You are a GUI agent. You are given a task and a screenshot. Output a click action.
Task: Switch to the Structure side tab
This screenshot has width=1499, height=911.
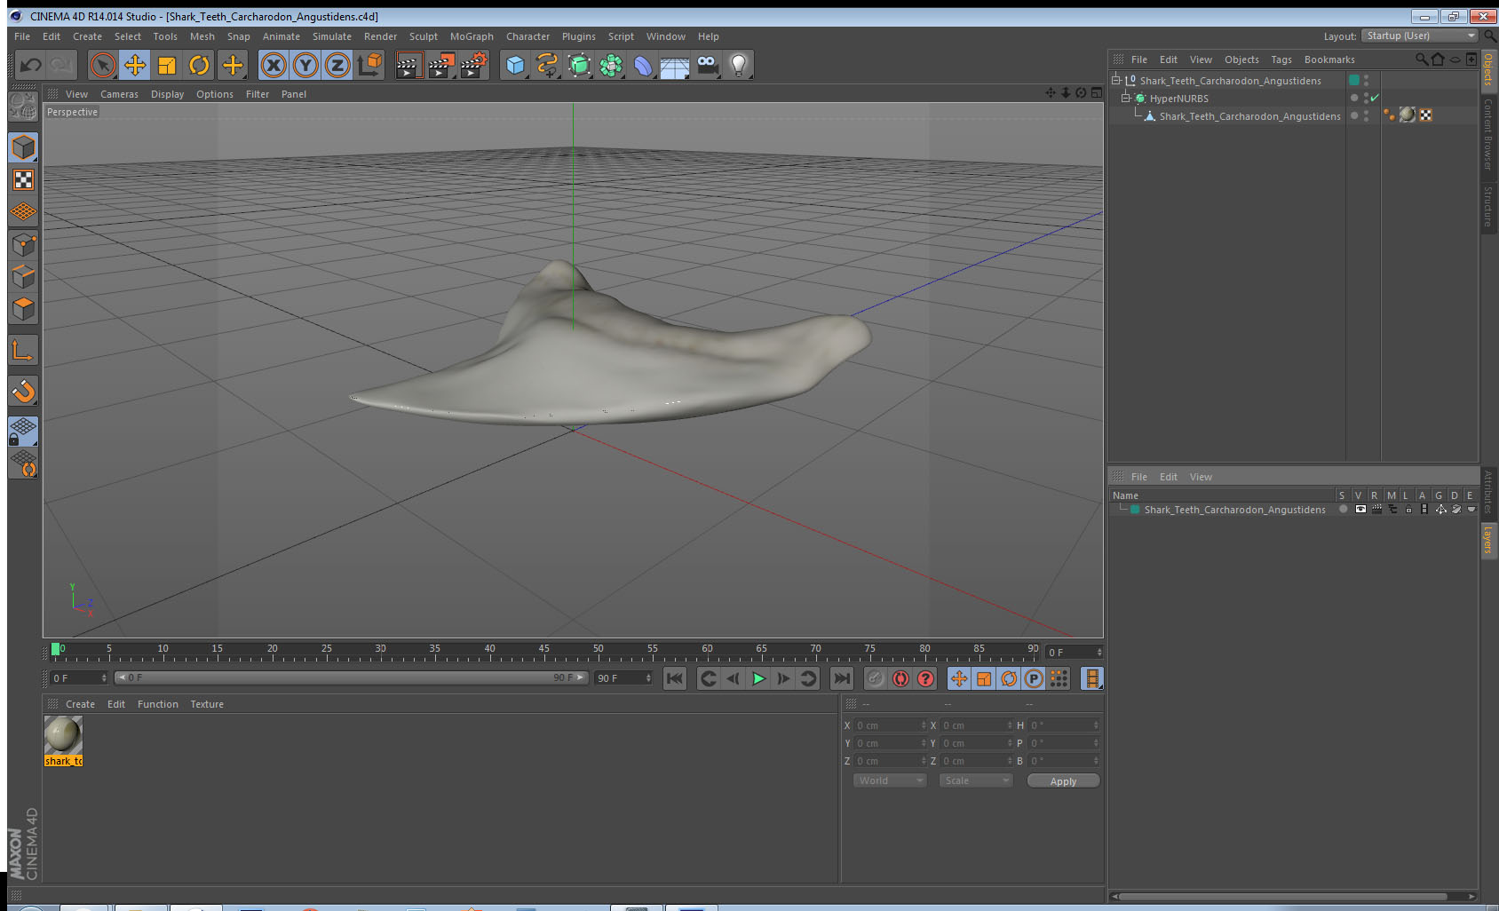(x=1488, y=206)
